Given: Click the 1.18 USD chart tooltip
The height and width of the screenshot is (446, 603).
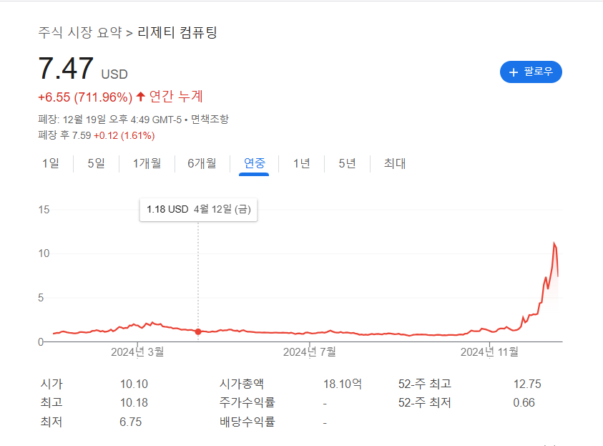Looking at the screenshot, I should [198, 210].
